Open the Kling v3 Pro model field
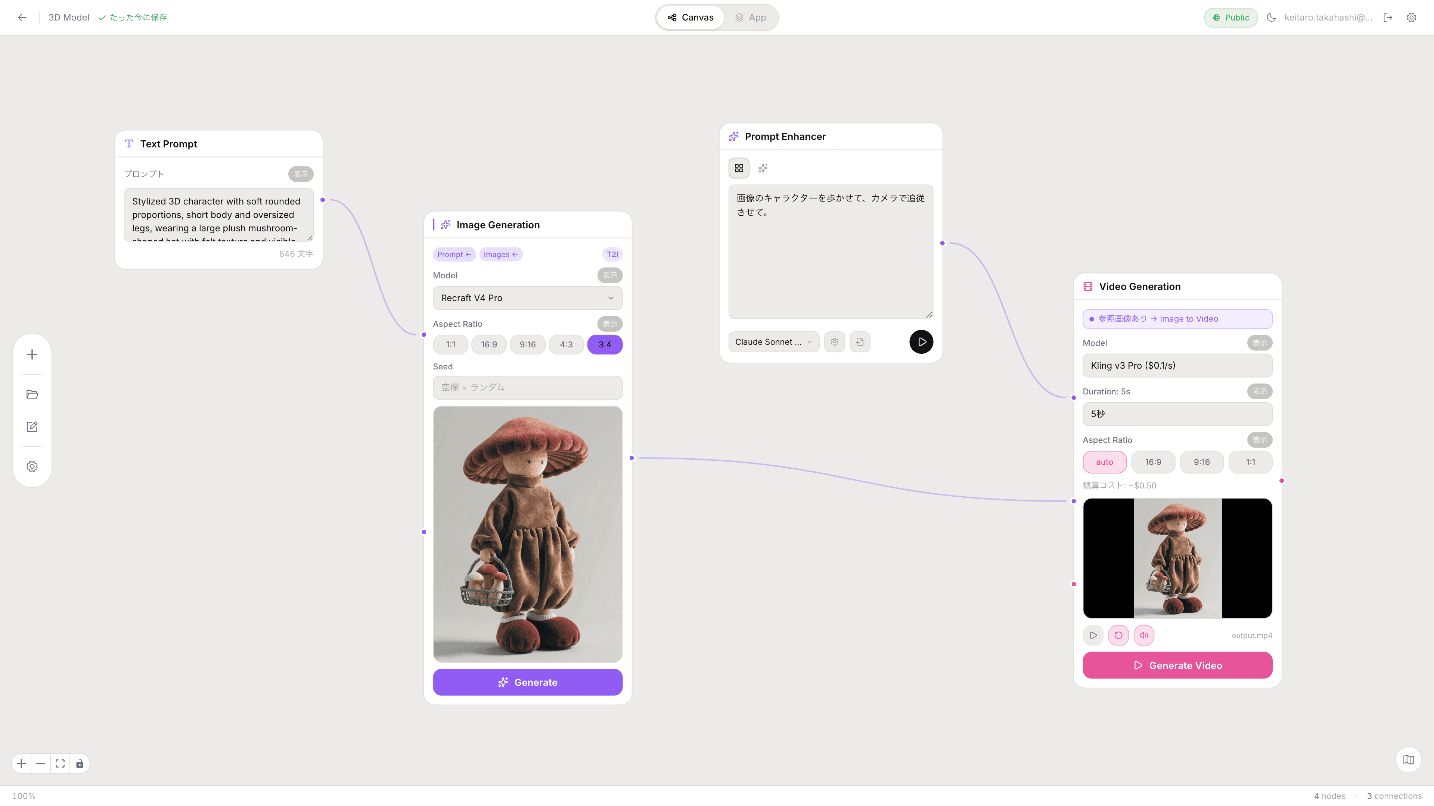The image size is (1434, 806). 1177,365
